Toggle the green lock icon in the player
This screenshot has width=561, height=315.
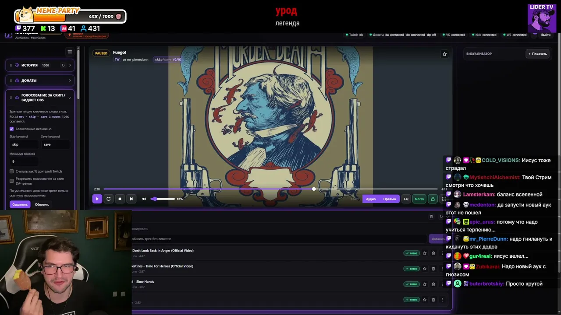coord(433,199)
